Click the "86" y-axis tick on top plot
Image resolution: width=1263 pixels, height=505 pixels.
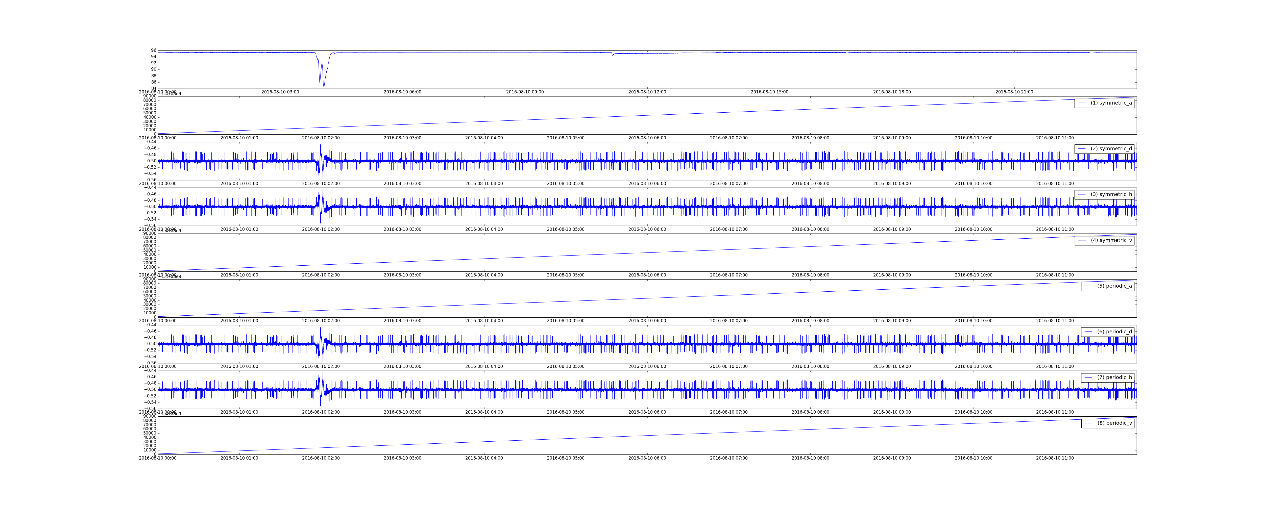click(154, 82)
